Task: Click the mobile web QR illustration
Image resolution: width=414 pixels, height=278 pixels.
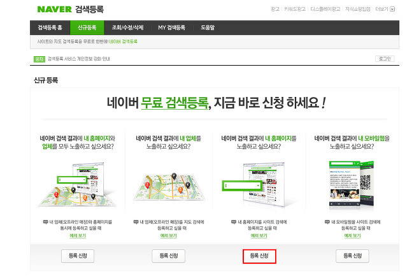Action: [352, 183]
